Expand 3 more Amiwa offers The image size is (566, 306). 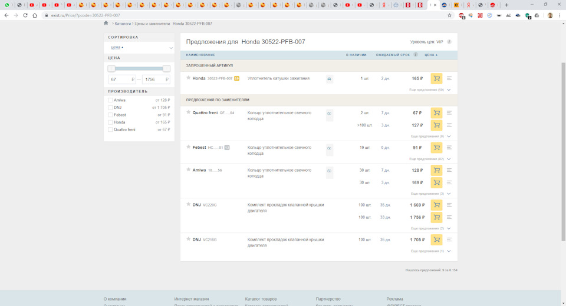point(430,194)
